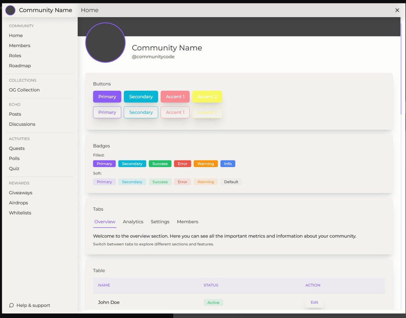This screenshot has width=406, height=318.
Task: Switch to the Overview tab
Action: tap(105, 222)
